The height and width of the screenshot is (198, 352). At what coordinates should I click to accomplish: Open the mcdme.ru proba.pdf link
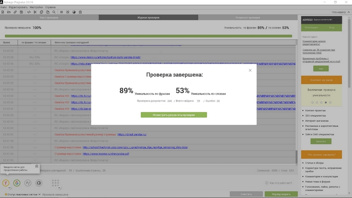(x=106, y=154)
